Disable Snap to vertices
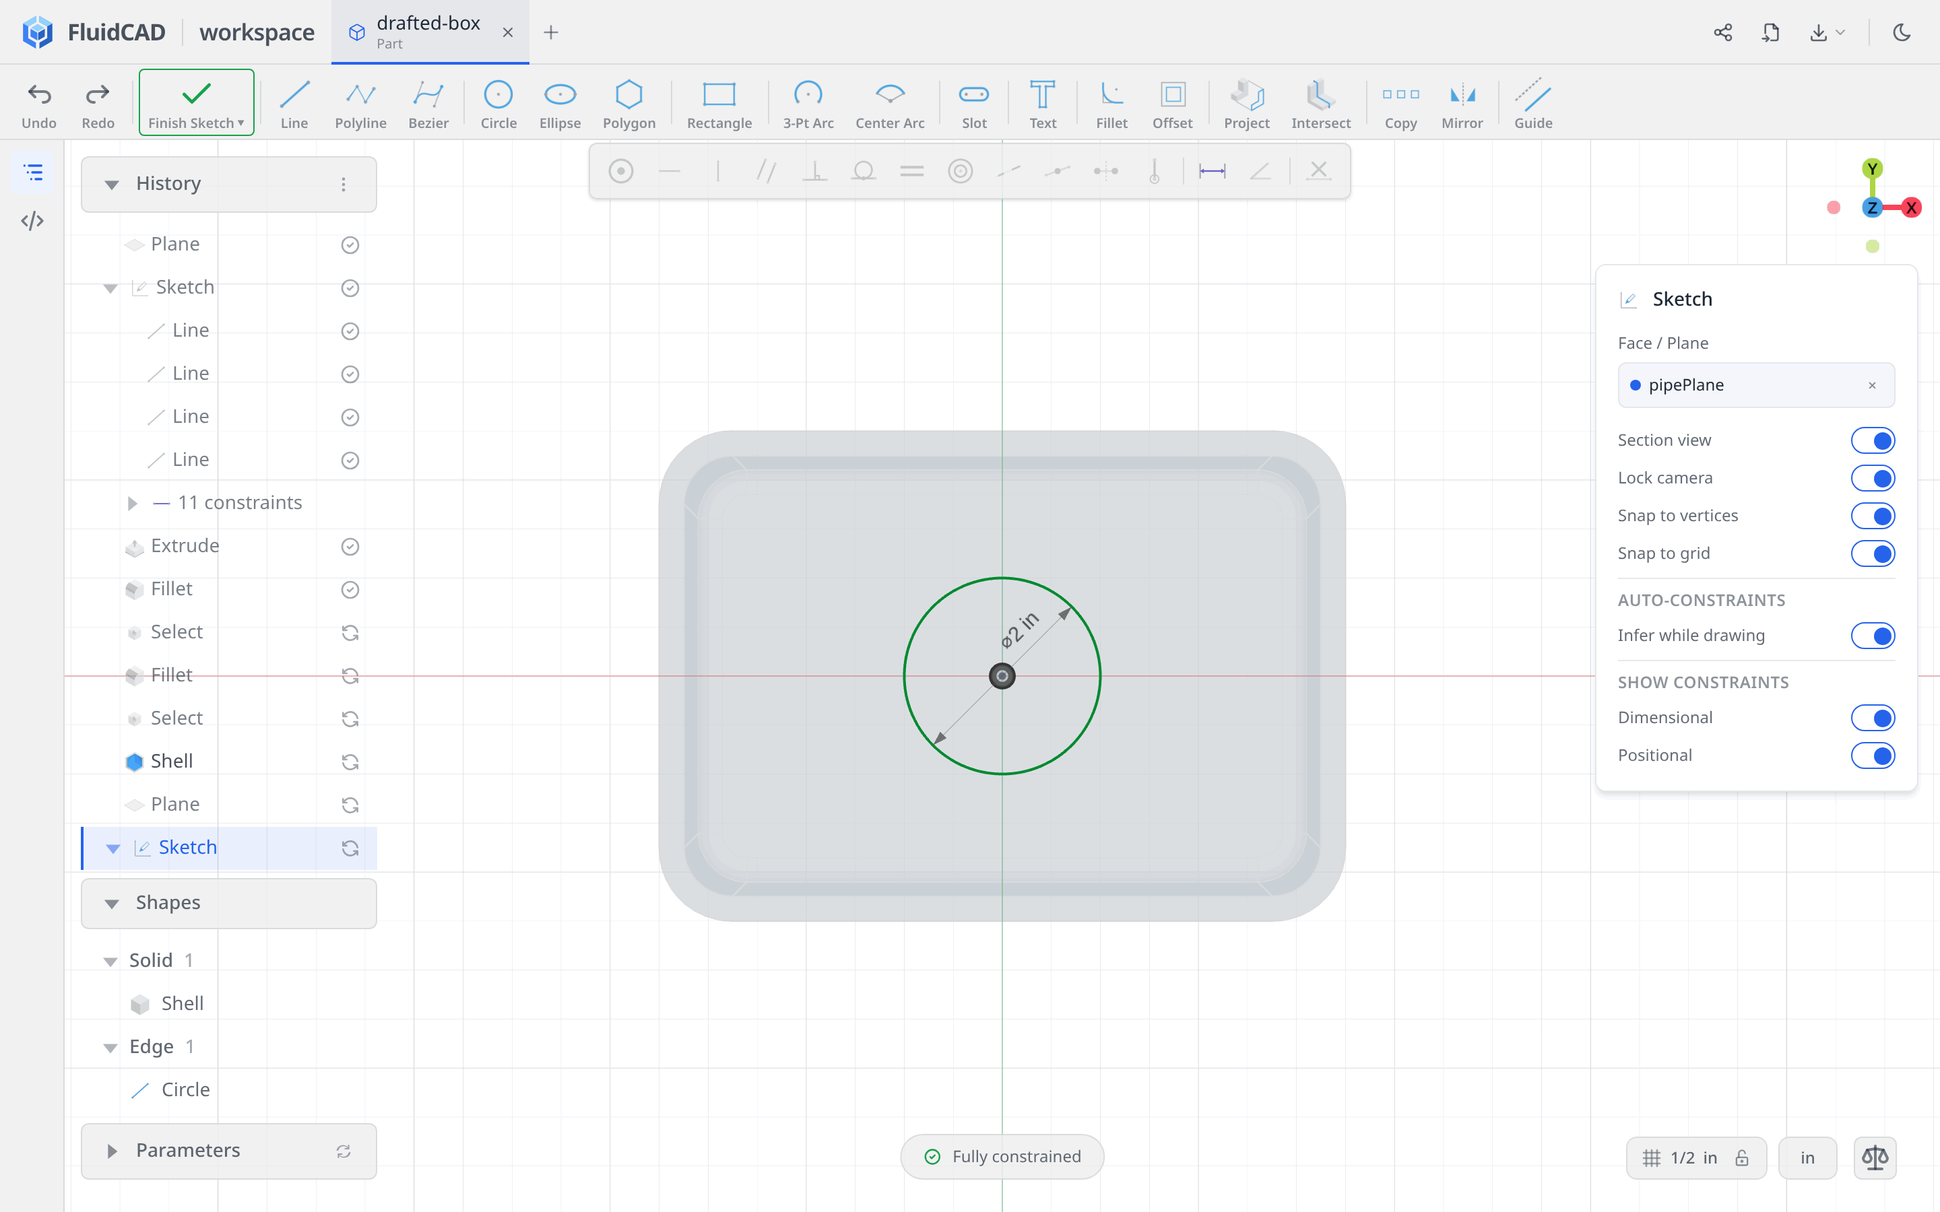This screenshot has height=1212, width=1940. tap(1873, 515)
